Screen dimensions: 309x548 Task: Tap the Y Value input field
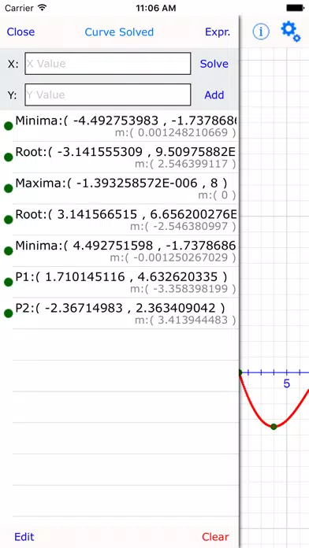pyautogui.click(x=108, y=94)
